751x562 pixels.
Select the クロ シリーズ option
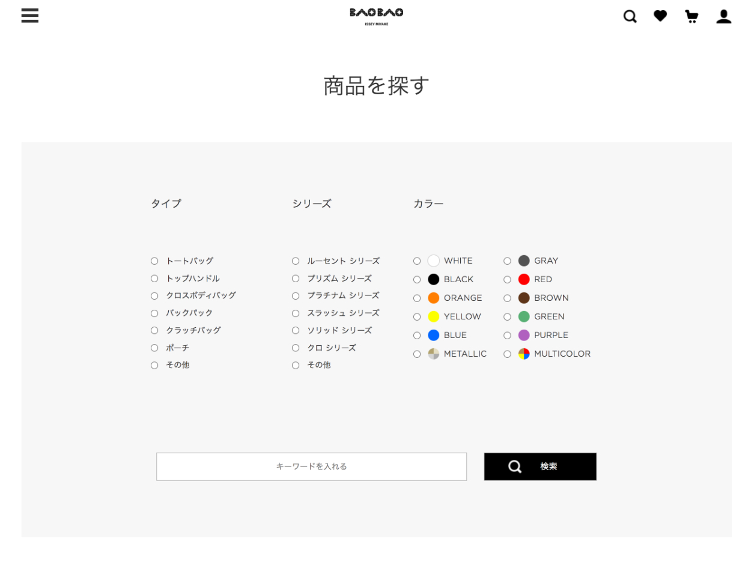pyautogui.click(x=296, y=348)
